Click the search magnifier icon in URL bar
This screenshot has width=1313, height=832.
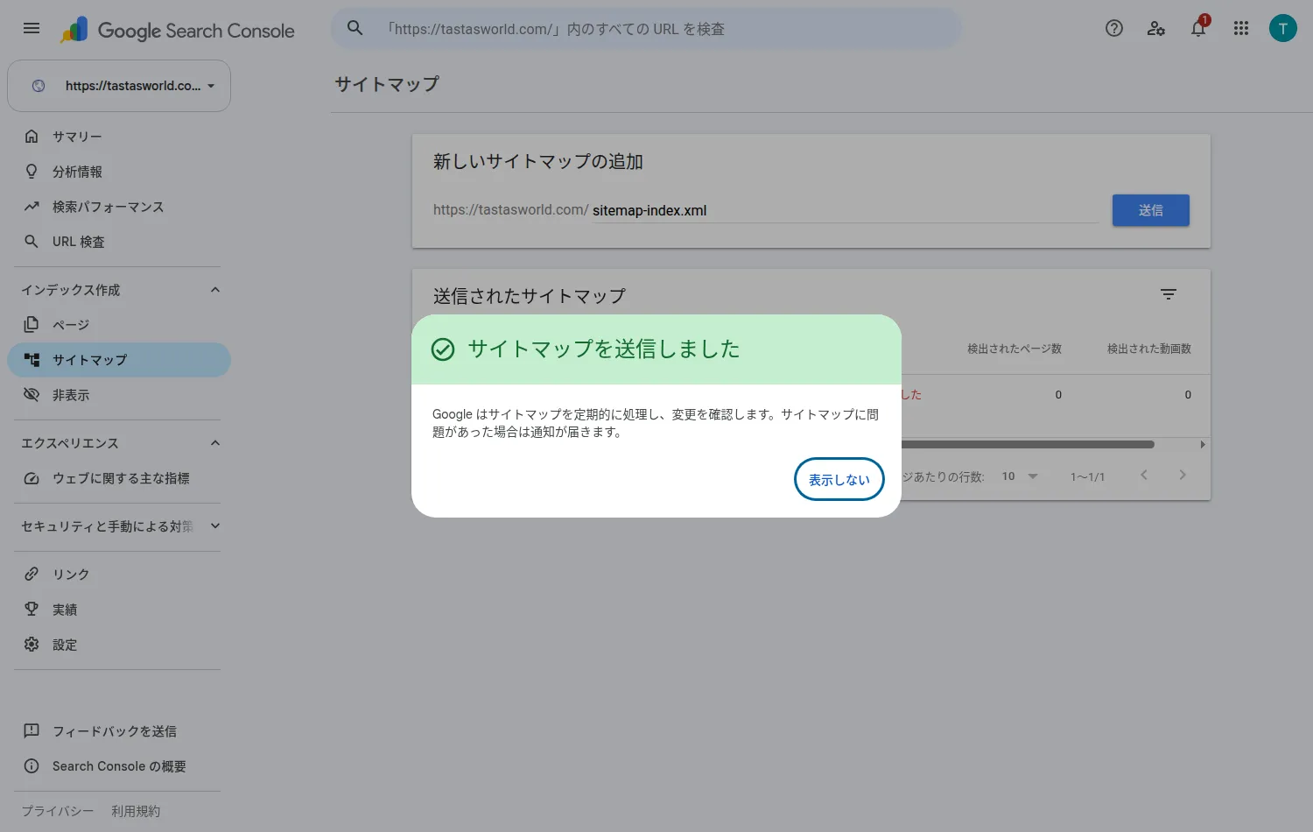click(x=355, y=28)
